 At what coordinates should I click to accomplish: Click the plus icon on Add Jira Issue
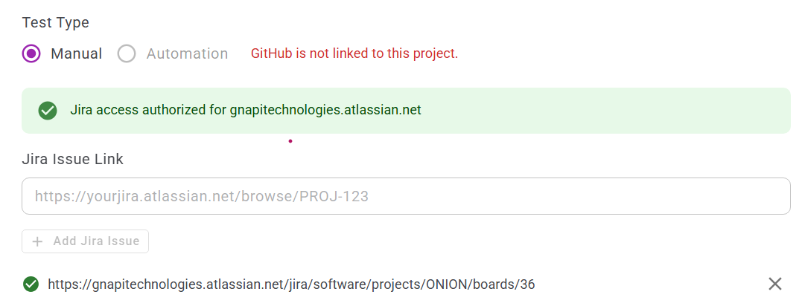pos(38,241)
